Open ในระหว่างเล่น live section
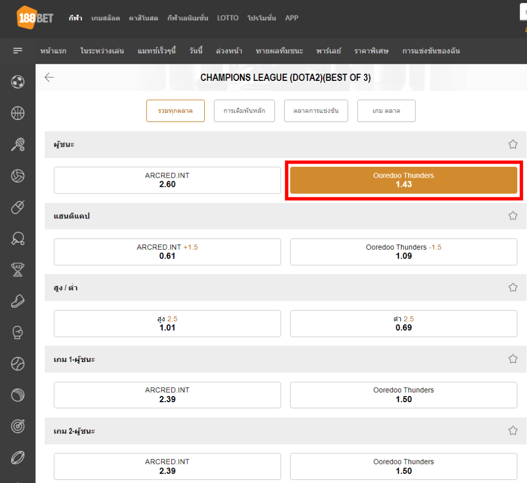 102,51
